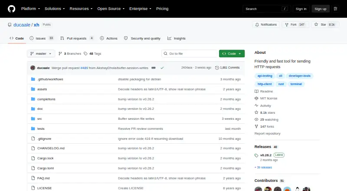Screen dimensions: 347x191
Task: Open the MIT license link
Action: 266,99
